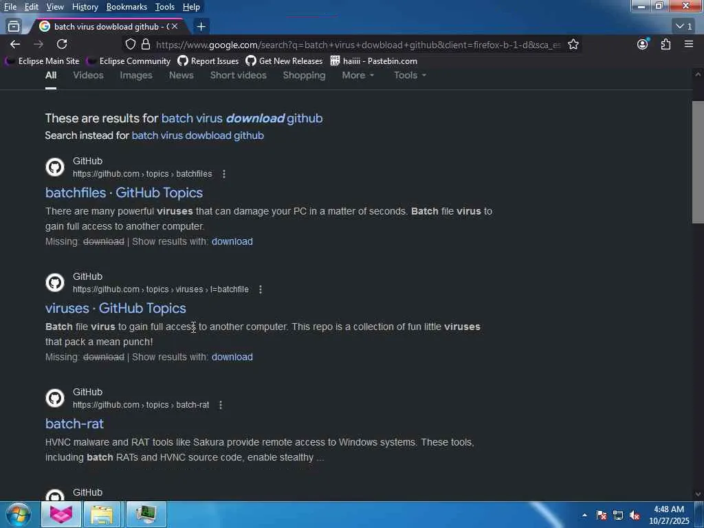Click the pink fox taskbar icon
This screenshot has width=704, height=528.
click(61, 514)
